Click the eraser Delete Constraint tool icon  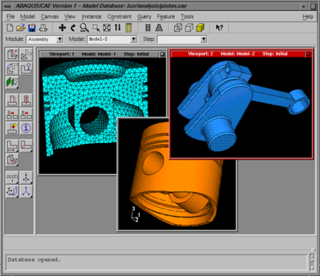[x=12, y=128]
